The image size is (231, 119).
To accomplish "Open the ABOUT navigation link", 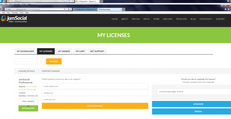I will 125,19.
